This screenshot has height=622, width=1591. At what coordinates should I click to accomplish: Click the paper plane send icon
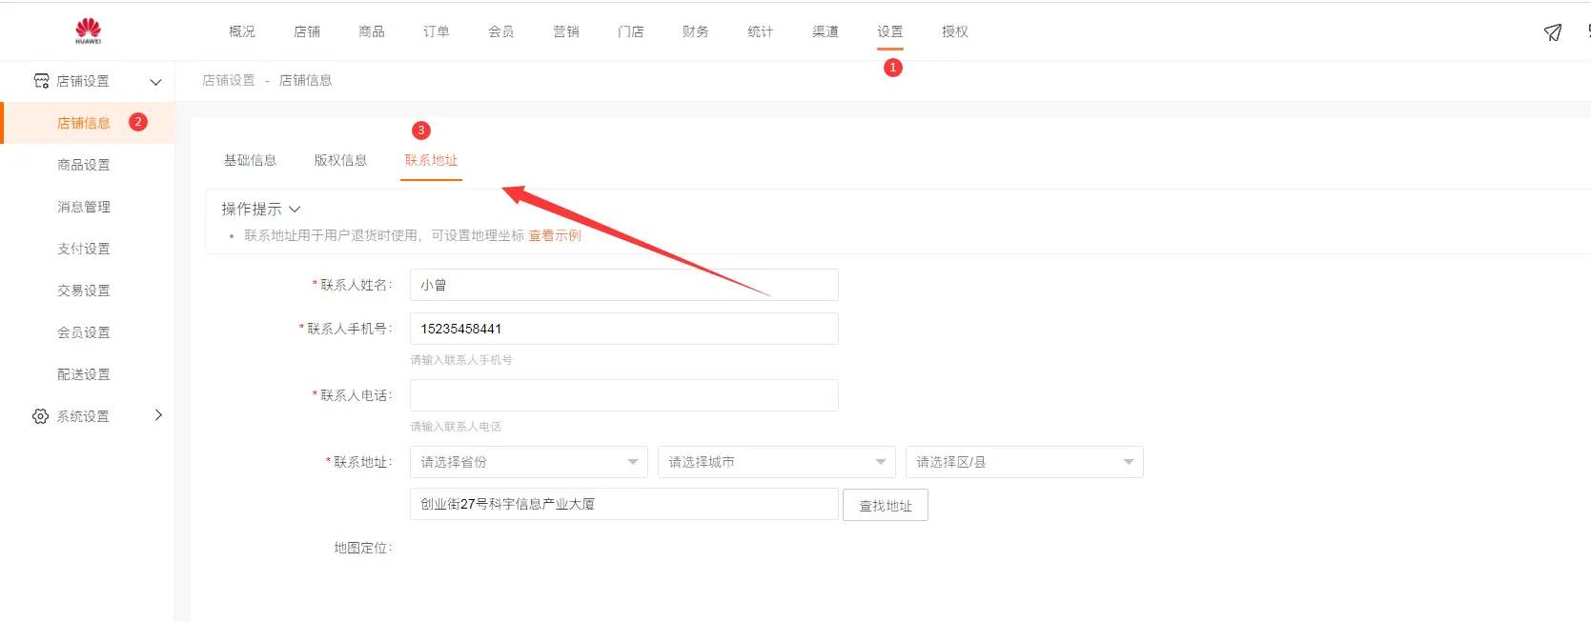(1552, 32)
